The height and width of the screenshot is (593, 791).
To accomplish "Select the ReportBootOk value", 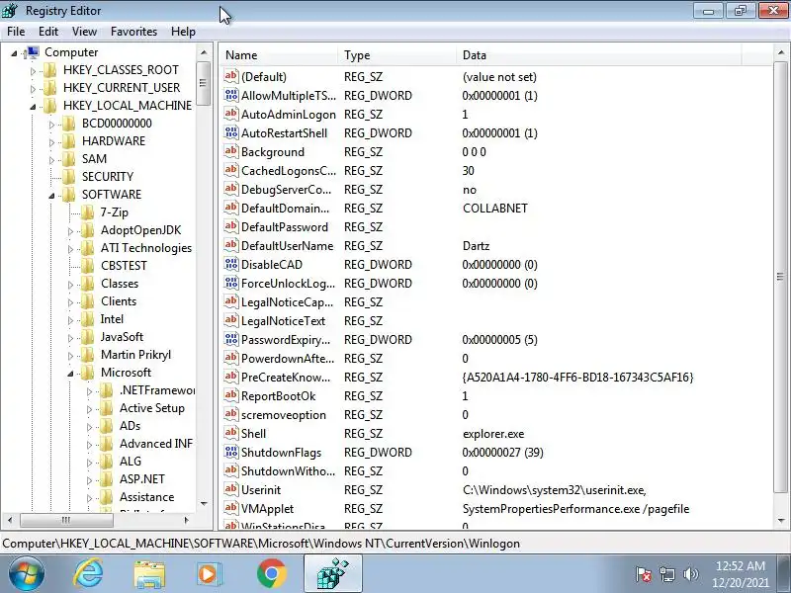I will pos(278,396).
